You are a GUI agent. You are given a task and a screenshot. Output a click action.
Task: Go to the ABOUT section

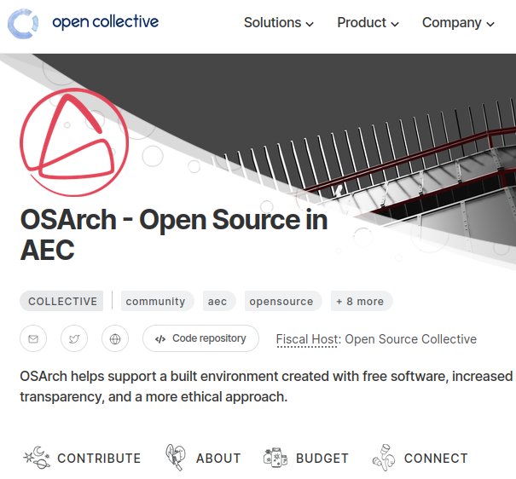click(203, 458)
